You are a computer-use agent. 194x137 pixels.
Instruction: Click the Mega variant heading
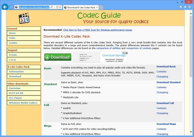click(x=47, y=126)
